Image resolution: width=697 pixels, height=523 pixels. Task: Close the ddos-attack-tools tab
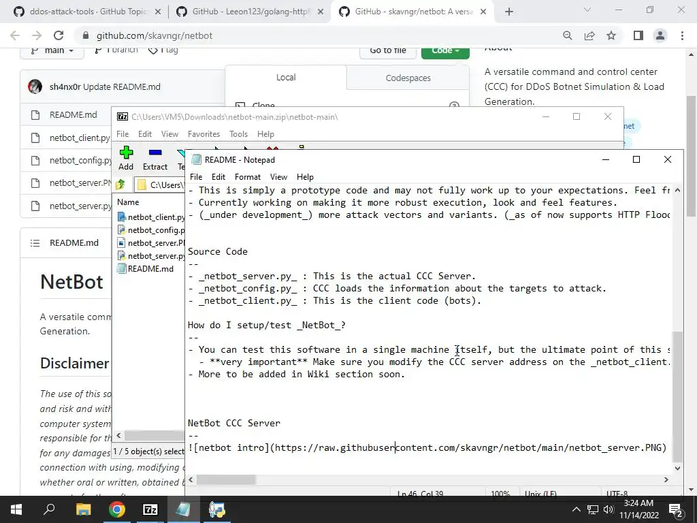point(158,12)
